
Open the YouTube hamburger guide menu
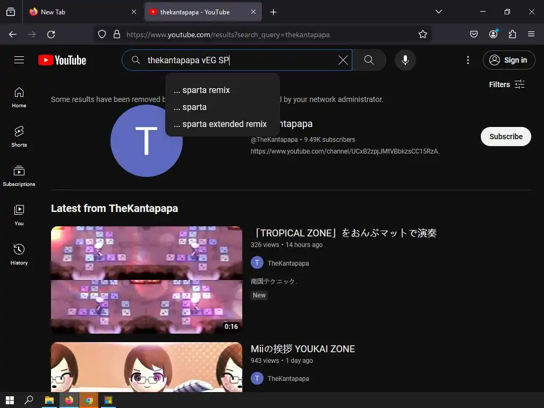pos(19,60)
